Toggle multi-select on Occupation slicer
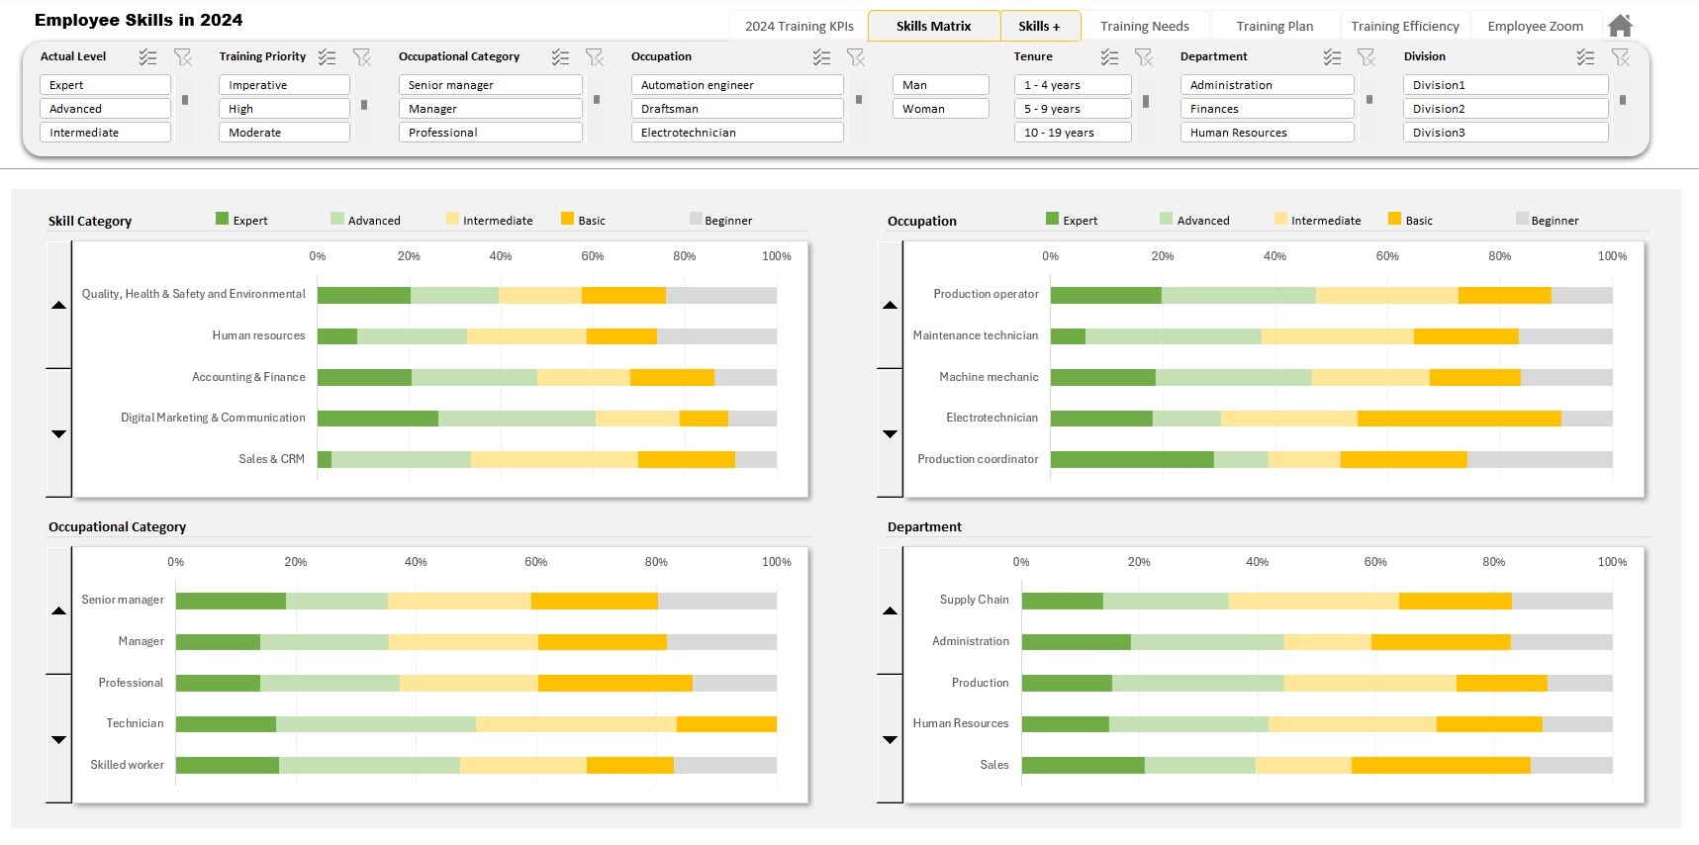Screen dimensions: 1699x845 pos(822,57)
